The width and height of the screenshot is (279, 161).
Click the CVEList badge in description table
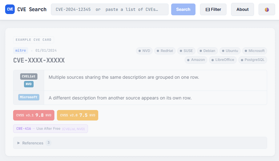pyautogui.click(x=29, y=77)
